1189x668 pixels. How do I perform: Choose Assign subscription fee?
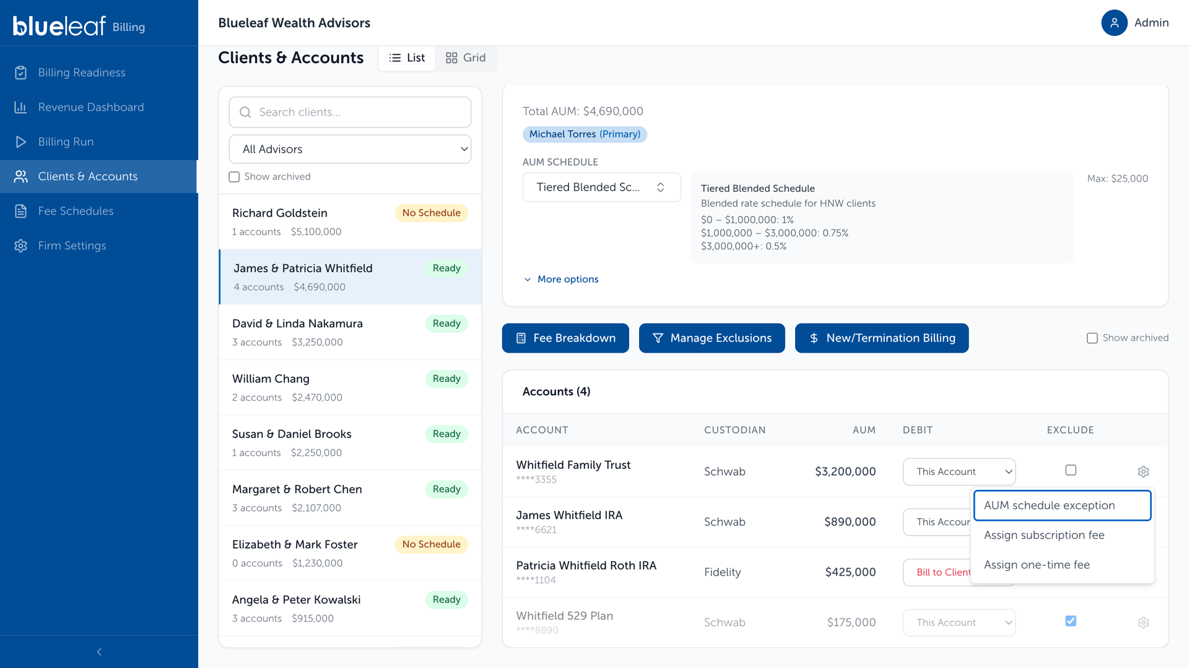tap(1062, 535)
